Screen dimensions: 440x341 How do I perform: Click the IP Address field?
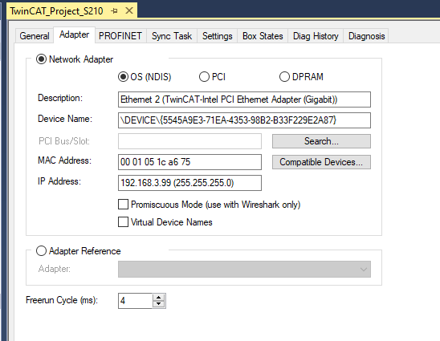coord(189,183)
